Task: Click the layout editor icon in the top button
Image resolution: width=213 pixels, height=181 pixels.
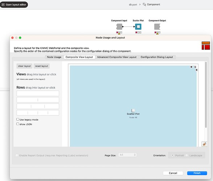Action: 3,5
